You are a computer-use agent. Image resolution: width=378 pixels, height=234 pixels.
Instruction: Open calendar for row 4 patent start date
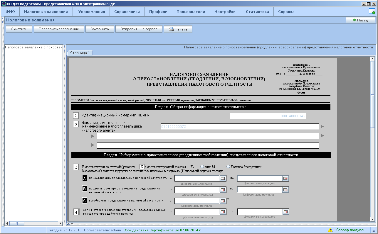[223, 212]
